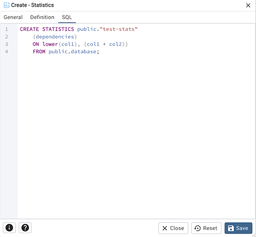This screenshot has width=256, height=237.
Task: Click the (dependencies) text
Action: coord(55,37)
